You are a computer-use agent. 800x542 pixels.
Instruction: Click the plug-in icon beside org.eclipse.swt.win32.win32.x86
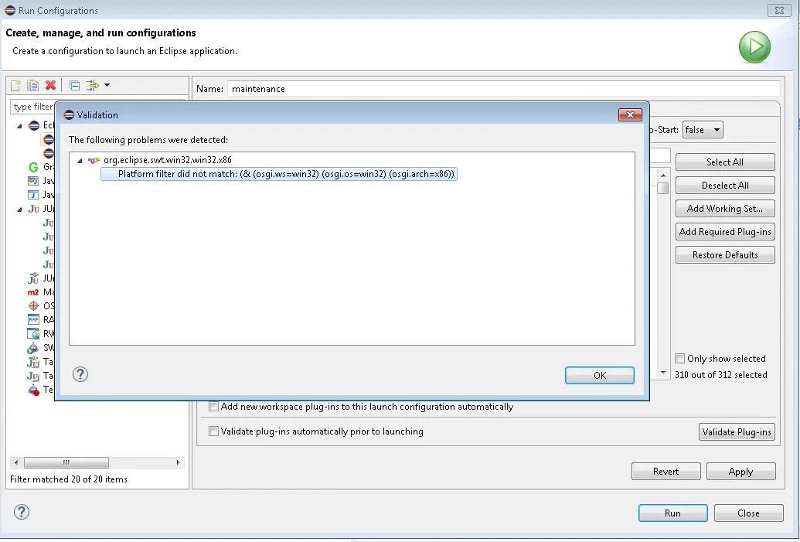[x=94, y=160]
